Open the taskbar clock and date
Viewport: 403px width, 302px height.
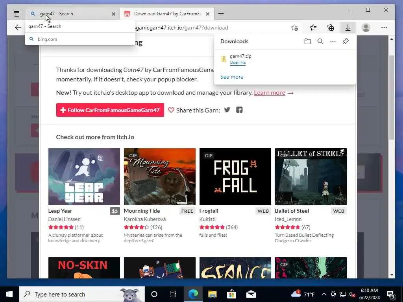point(369,294)
